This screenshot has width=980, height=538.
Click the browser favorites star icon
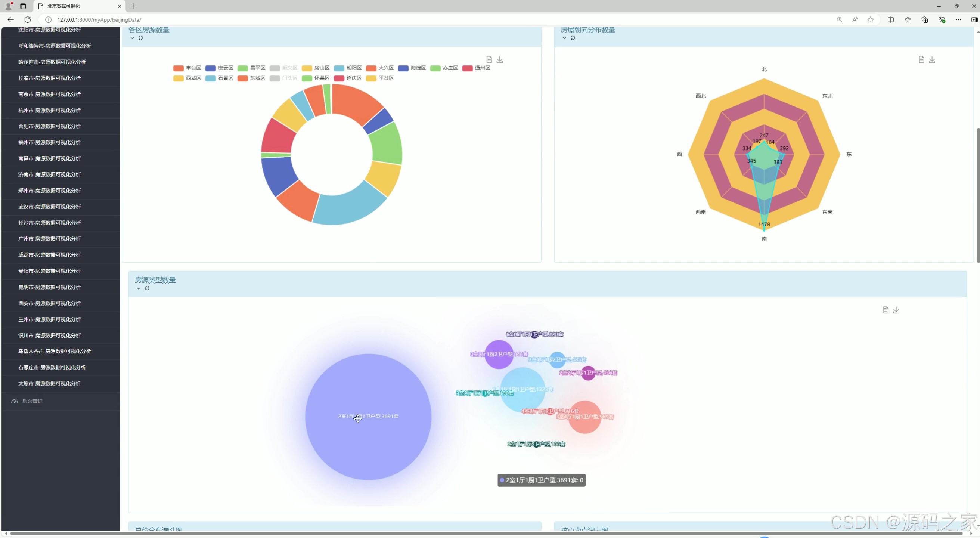coord(871,20)
